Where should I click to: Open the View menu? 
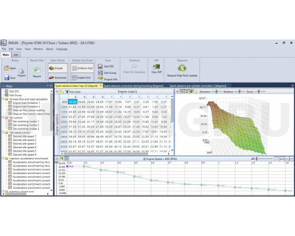pos(19,49)
